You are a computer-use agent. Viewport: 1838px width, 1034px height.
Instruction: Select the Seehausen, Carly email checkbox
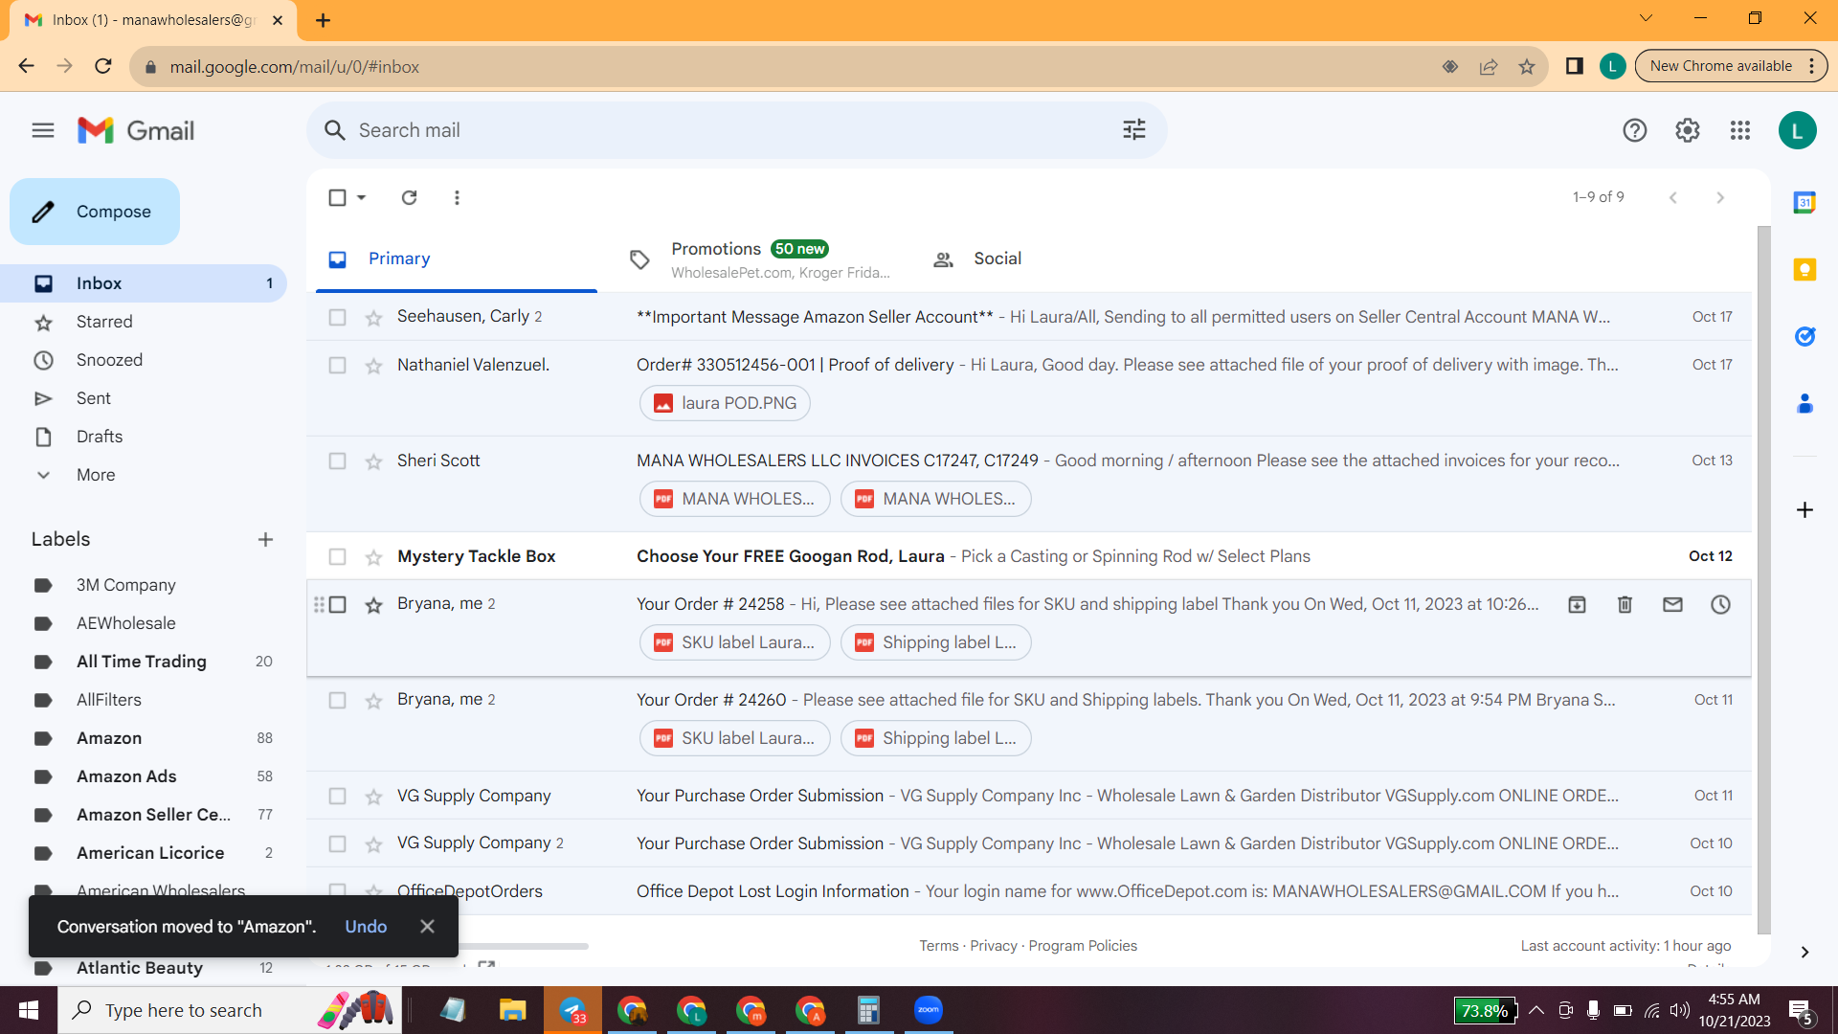click(337, 317)
